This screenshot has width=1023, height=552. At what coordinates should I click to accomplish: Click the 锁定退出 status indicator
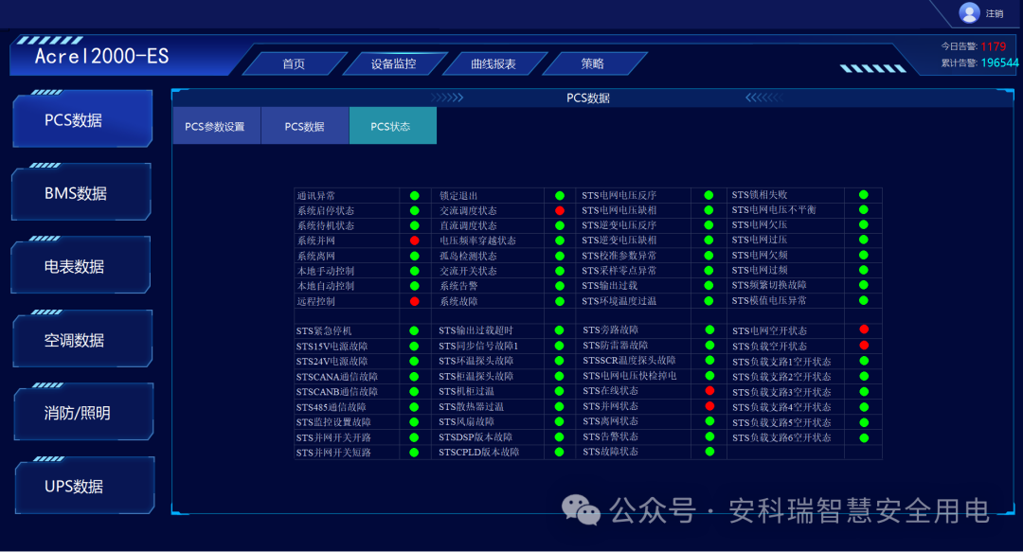click(560, 196)
